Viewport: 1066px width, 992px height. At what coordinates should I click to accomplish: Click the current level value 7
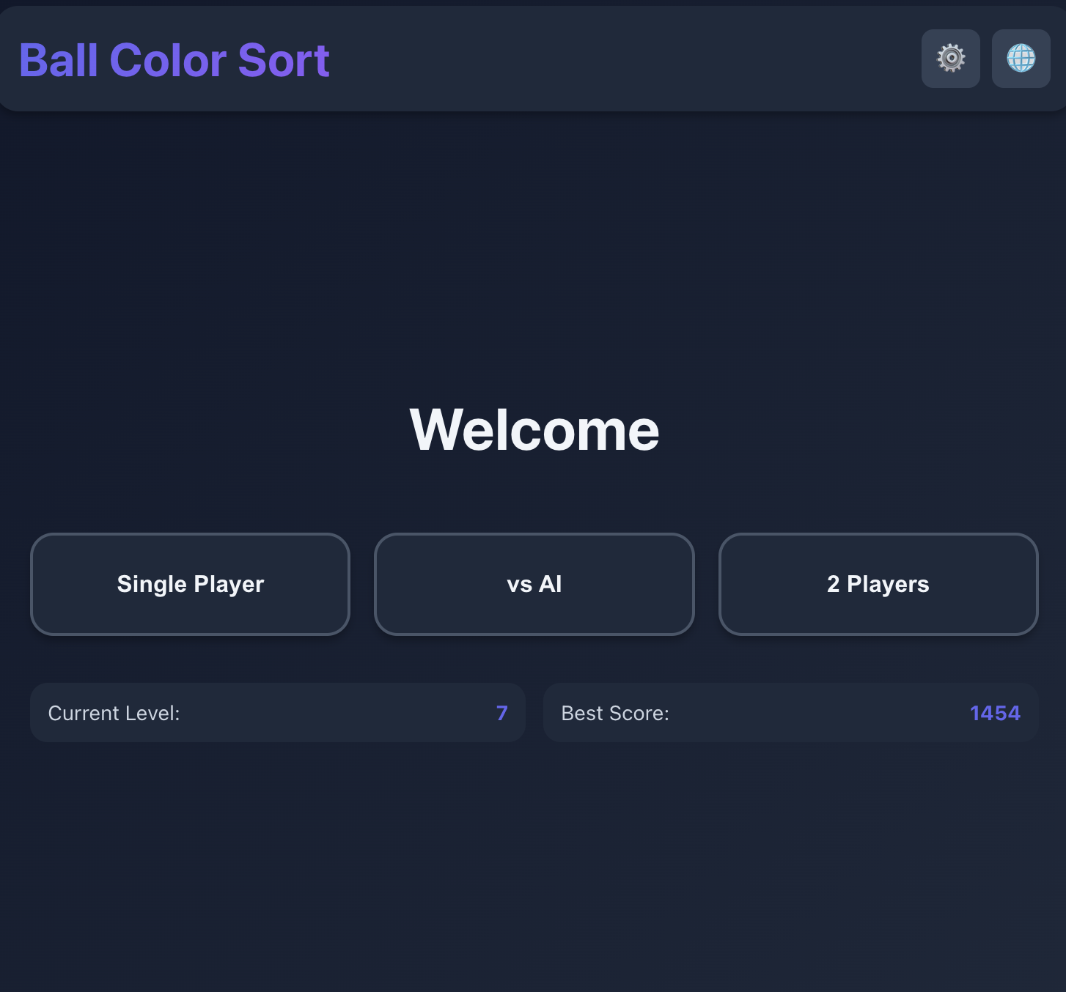(x=501, y=713)
